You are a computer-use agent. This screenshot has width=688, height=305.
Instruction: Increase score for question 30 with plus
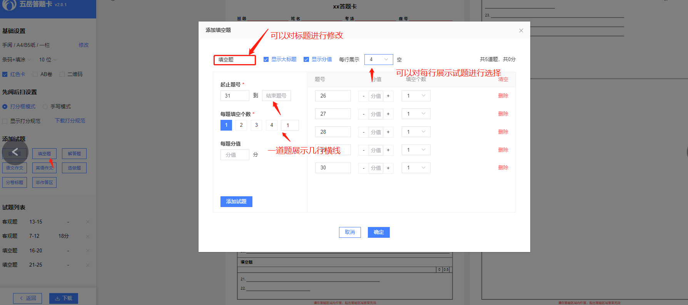coord(388,168)
